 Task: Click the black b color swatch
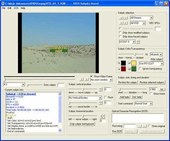tap(123, 63)
